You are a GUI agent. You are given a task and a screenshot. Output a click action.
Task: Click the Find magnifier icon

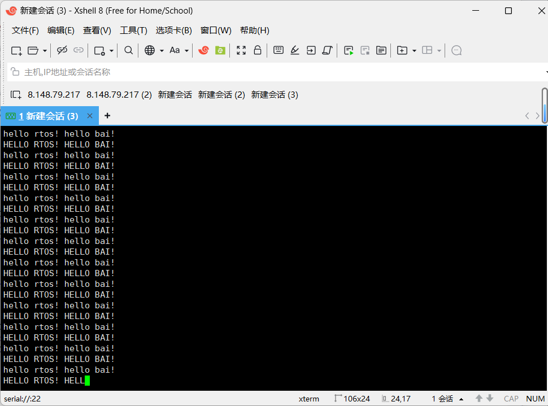pos(129,50)
